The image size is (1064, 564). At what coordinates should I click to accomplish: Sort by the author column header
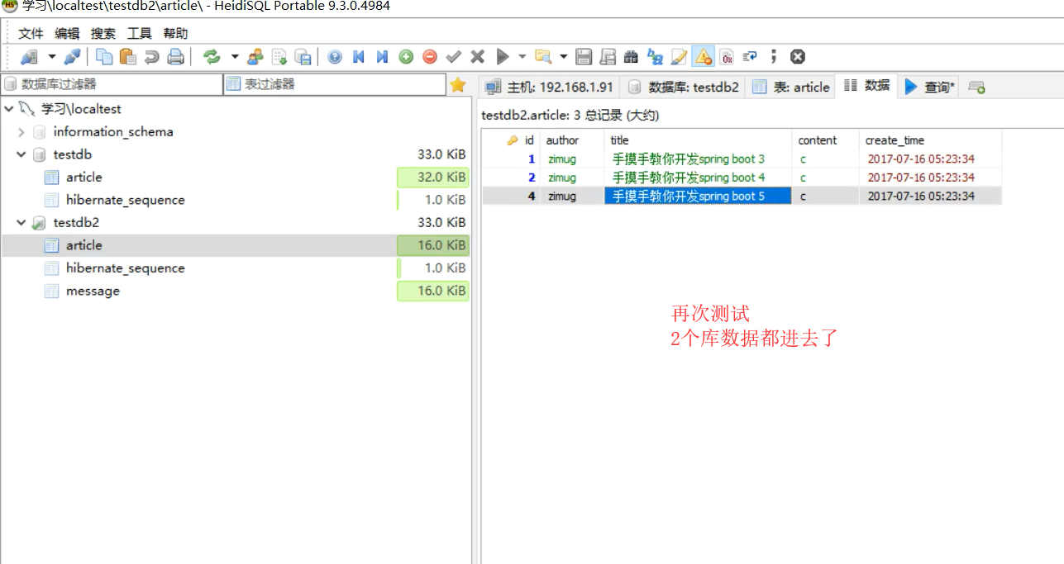[572, 140]
